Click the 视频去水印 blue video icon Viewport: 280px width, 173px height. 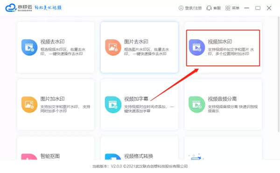29,47
